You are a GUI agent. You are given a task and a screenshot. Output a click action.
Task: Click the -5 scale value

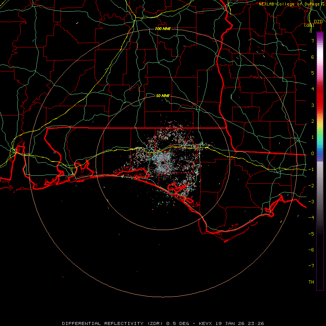click(x=311, y=234)
